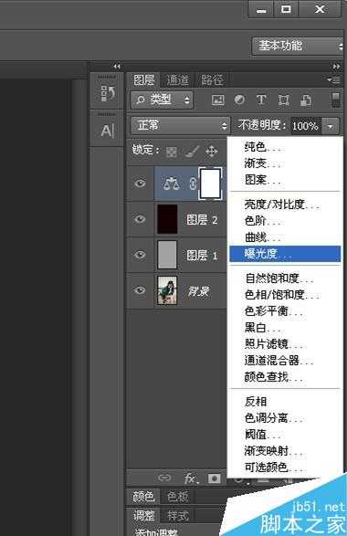Image resolution: width=347 pixels, height=536 pixels.
Task: Choose 曲线 adjustment
Action: (x=284, y=237)
